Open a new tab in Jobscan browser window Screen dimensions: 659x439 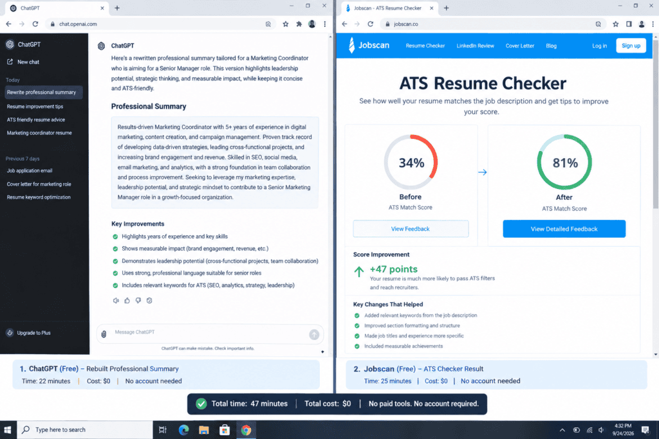[x=446, y=8]
